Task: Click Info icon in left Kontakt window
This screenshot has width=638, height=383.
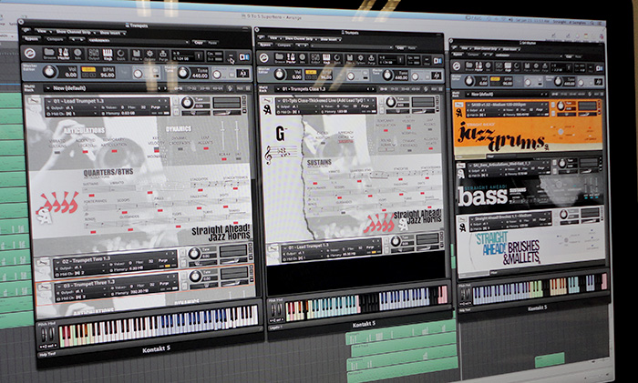Action: (77, 53)
